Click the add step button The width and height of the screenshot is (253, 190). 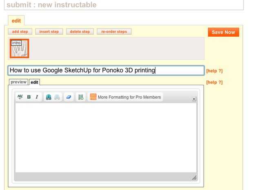20,31
